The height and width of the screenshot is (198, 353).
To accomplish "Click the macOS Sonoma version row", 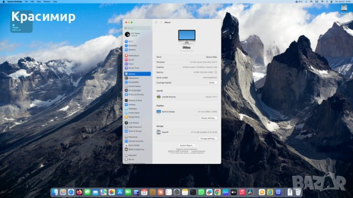I will (x=186, y=97).
